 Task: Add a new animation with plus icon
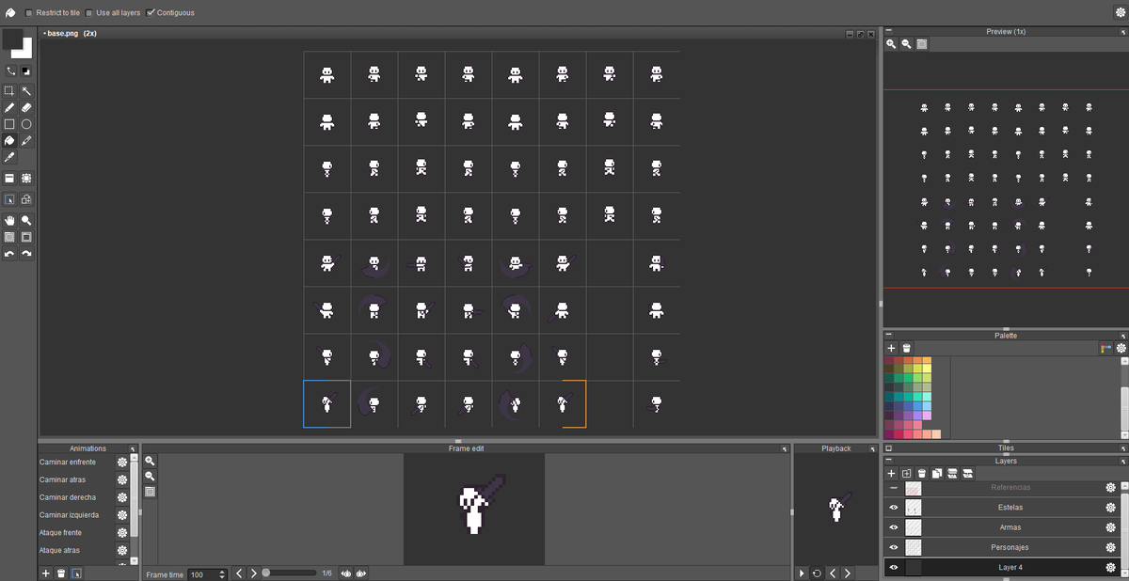45,573
